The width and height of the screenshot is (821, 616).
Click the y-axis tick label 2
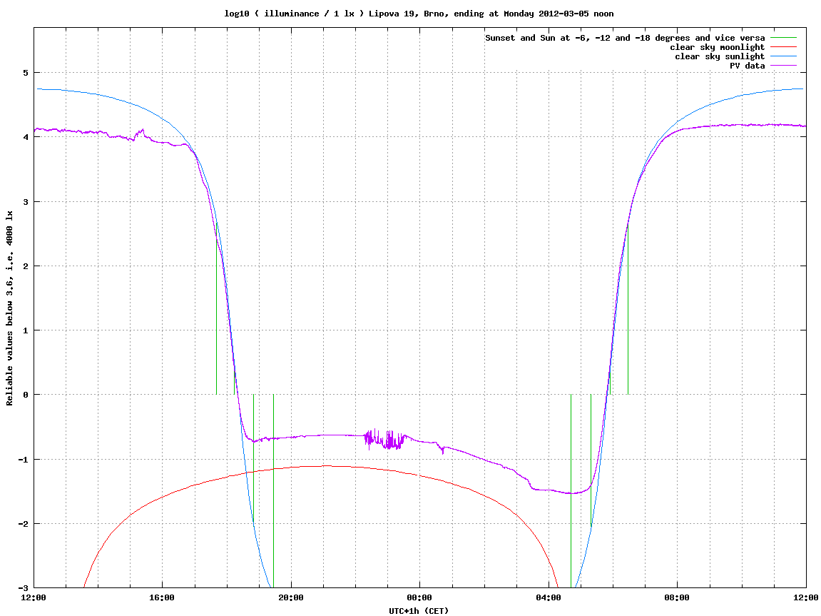[25, 266]
